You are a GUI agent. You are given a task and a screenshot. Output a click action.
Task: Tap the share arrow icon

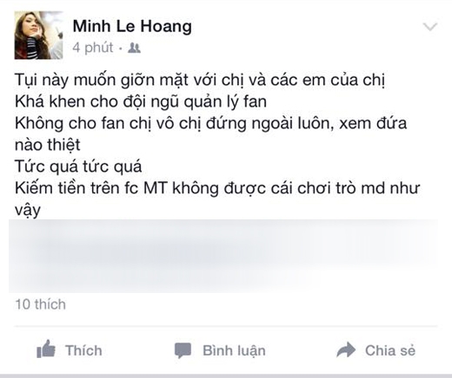pyautogui.click(x=346, y=349)
